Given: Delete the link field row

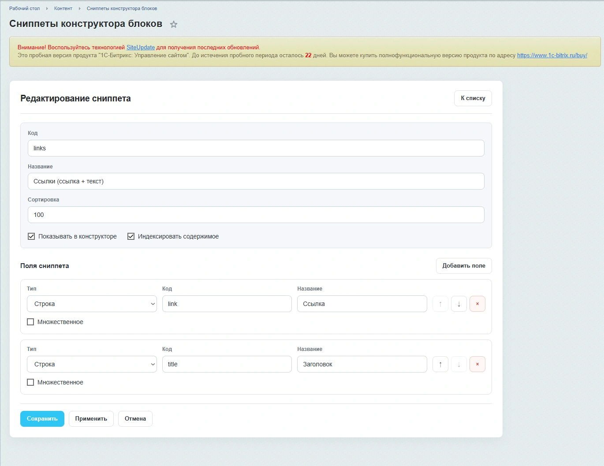Looking at the screenshot, I should pyautogui.click(x=477, y=304).
